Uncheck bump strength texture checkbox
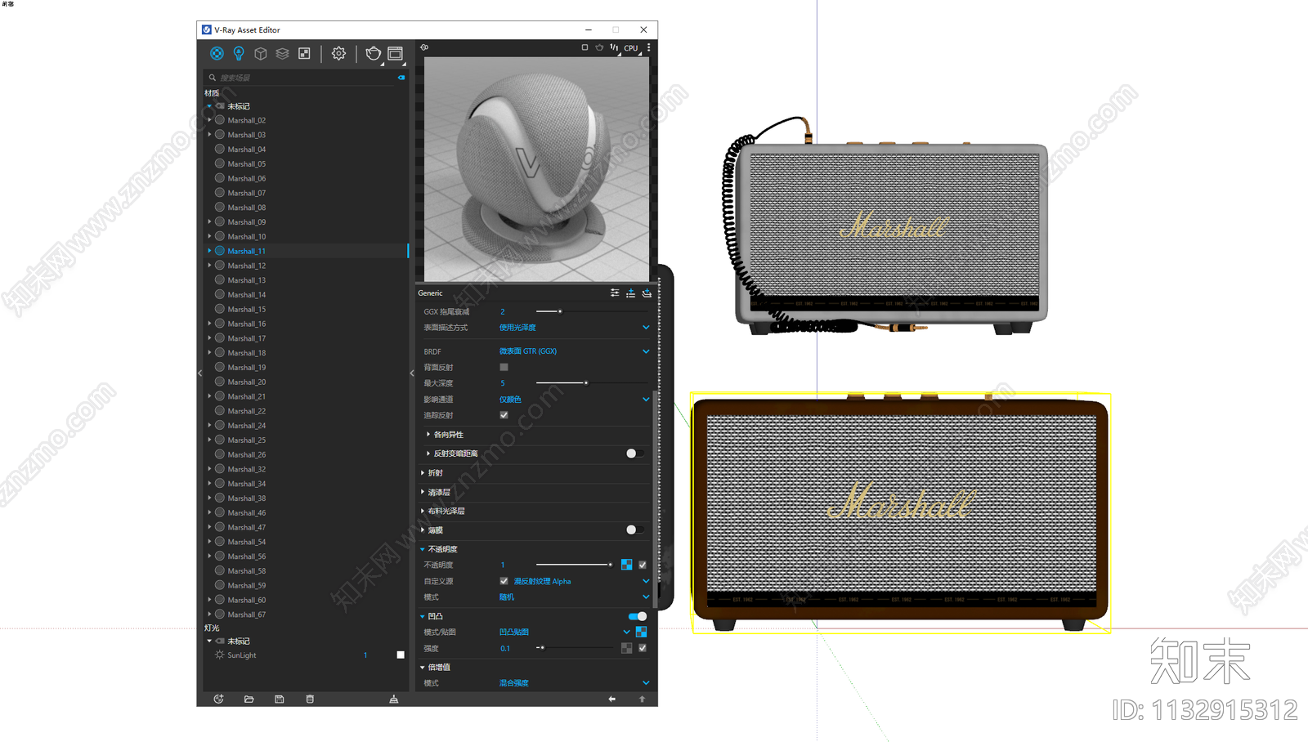Viewport: 1308px width, 742px height. [x=643, y=648]
